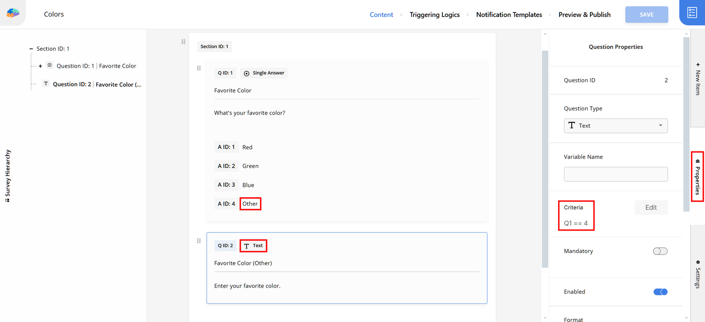Open the checklist icon in top-right corner
705x322 pixels.
coord(692,13)
